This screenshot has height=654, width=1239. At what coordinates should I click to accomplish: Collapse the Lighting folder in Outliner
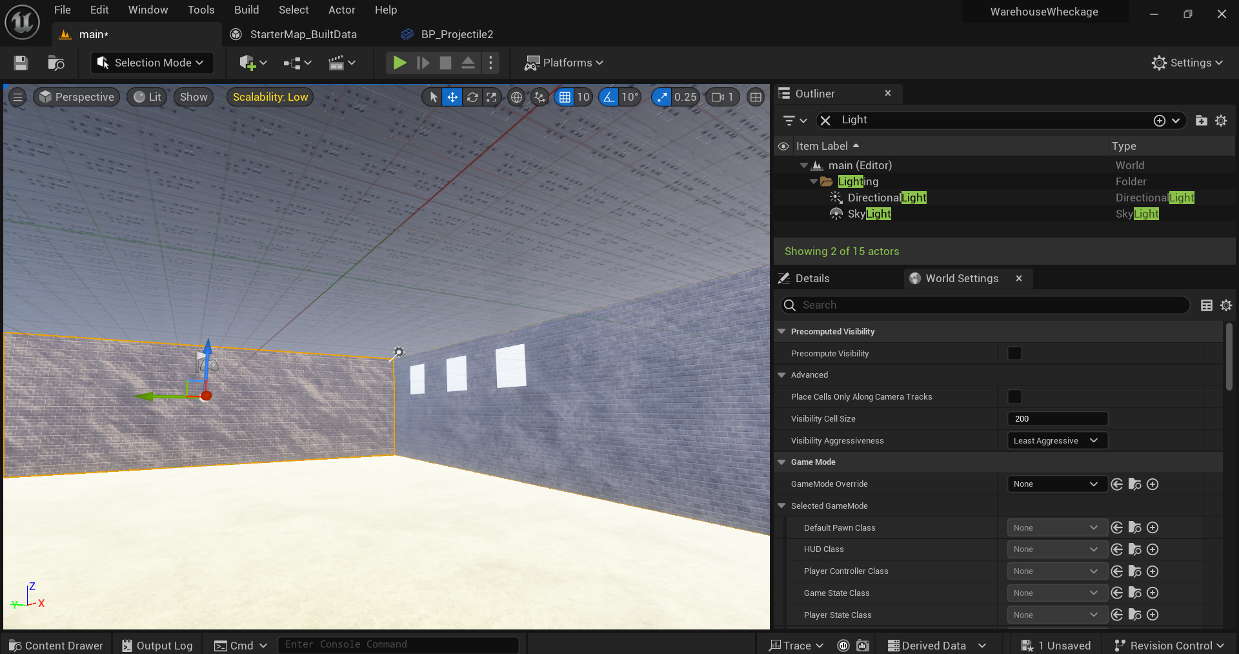pos(813,181)
